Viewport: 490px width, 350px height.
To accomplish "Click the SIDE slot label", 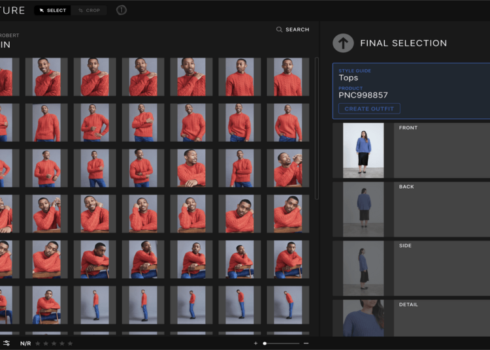I will 405,246.
